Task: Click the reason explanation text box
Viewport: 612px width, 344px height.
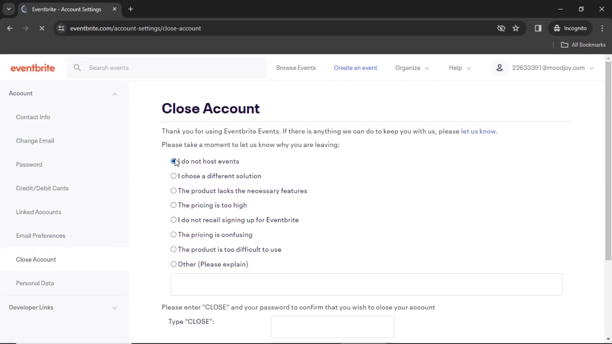Action: tap(367, 284)
